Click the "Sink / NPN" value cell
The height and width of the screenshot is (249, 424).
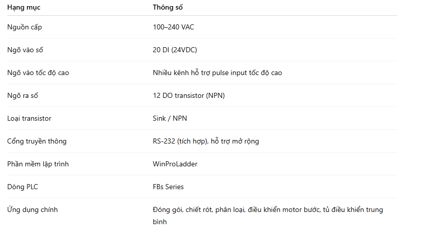pyautogui.click(x=170, y=118)
